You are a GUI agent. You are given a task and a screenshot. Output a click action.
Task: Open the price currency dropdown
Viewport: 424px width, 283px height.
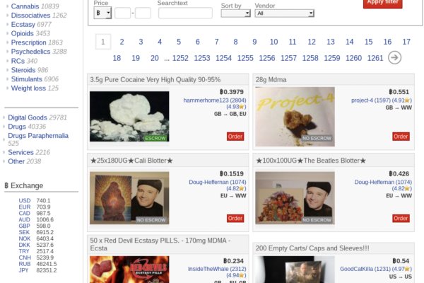[x=102, y=13]
